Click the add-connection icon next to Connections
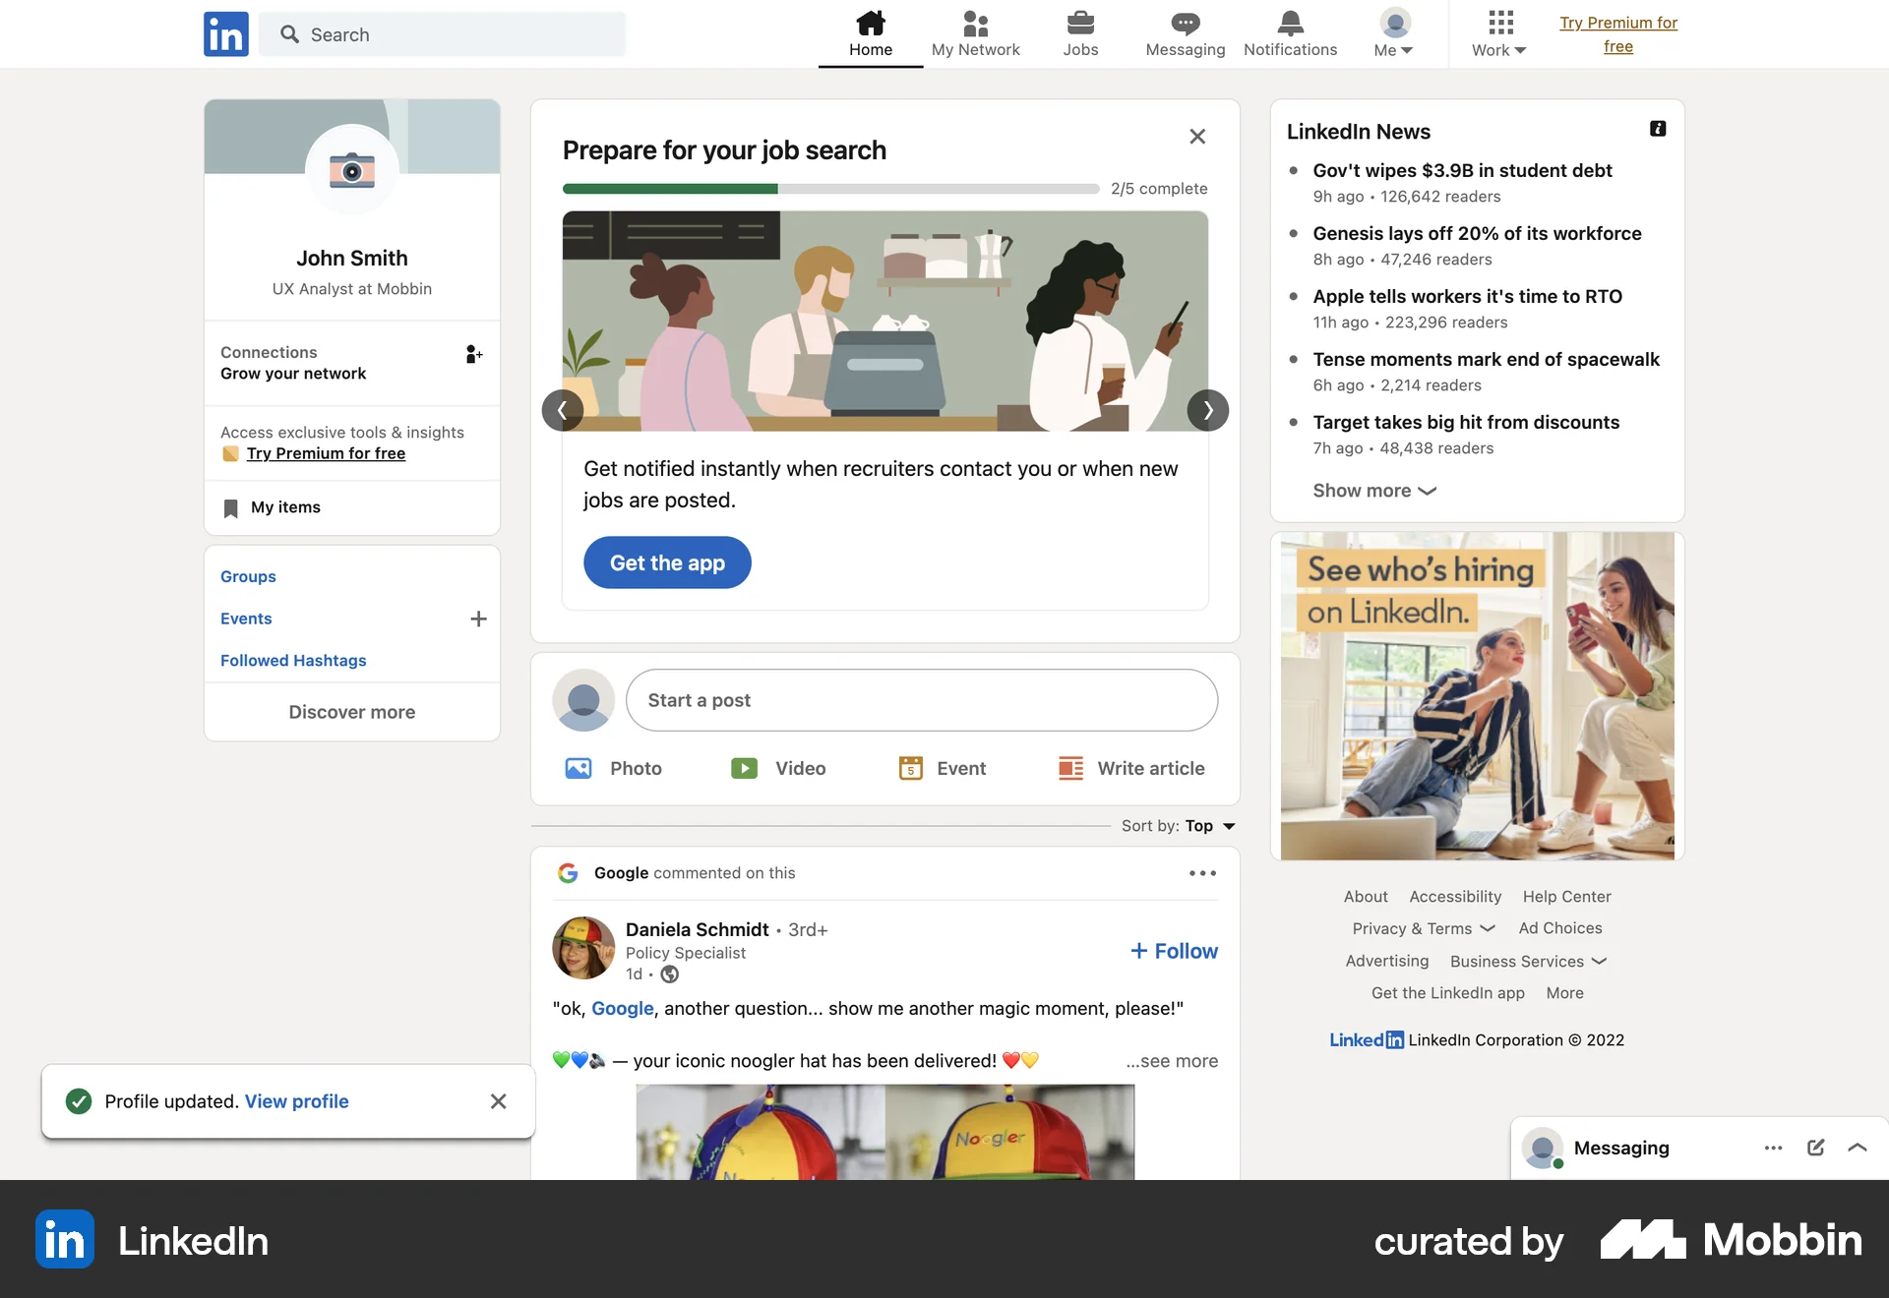 (473, 354)
